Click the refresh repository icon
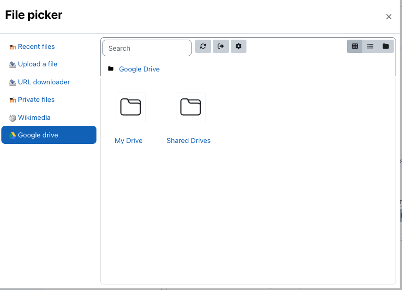The width and height of the screenshot is (402, 290). [203, 47]
